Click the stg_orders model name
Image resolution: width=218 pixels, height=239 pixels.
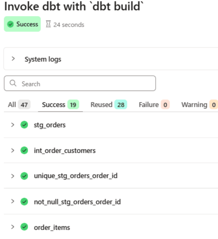[x=50, y=125]
